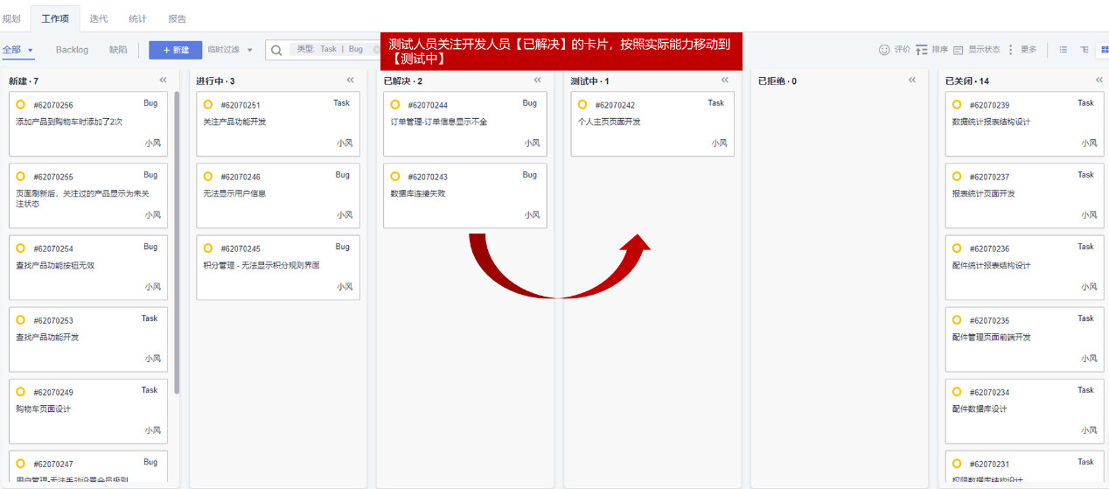The width and height of the screenshot is (1109, 489).
Task: Open the 全部 filter dropdown
Action: coord(17,50)
